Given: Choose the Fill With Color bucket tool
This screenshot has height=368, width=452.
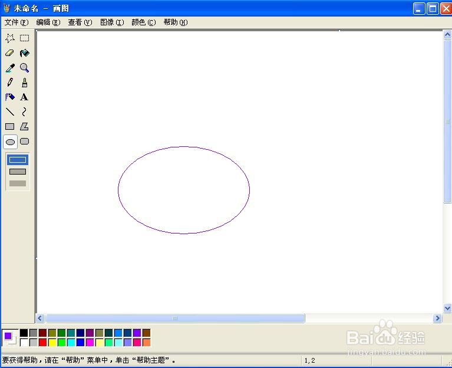Looking at the screenshot, I should pos(25,53).
